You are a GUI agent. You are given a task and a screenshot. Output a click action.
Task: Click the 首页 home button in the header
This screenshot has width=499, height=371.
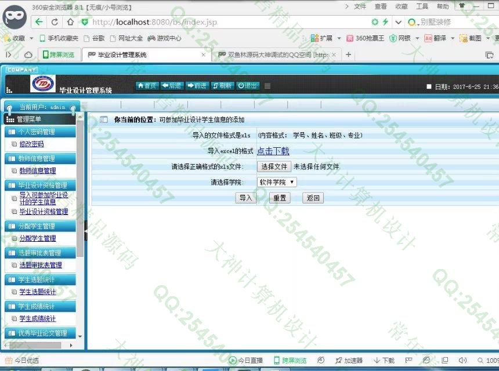(147, 85)
